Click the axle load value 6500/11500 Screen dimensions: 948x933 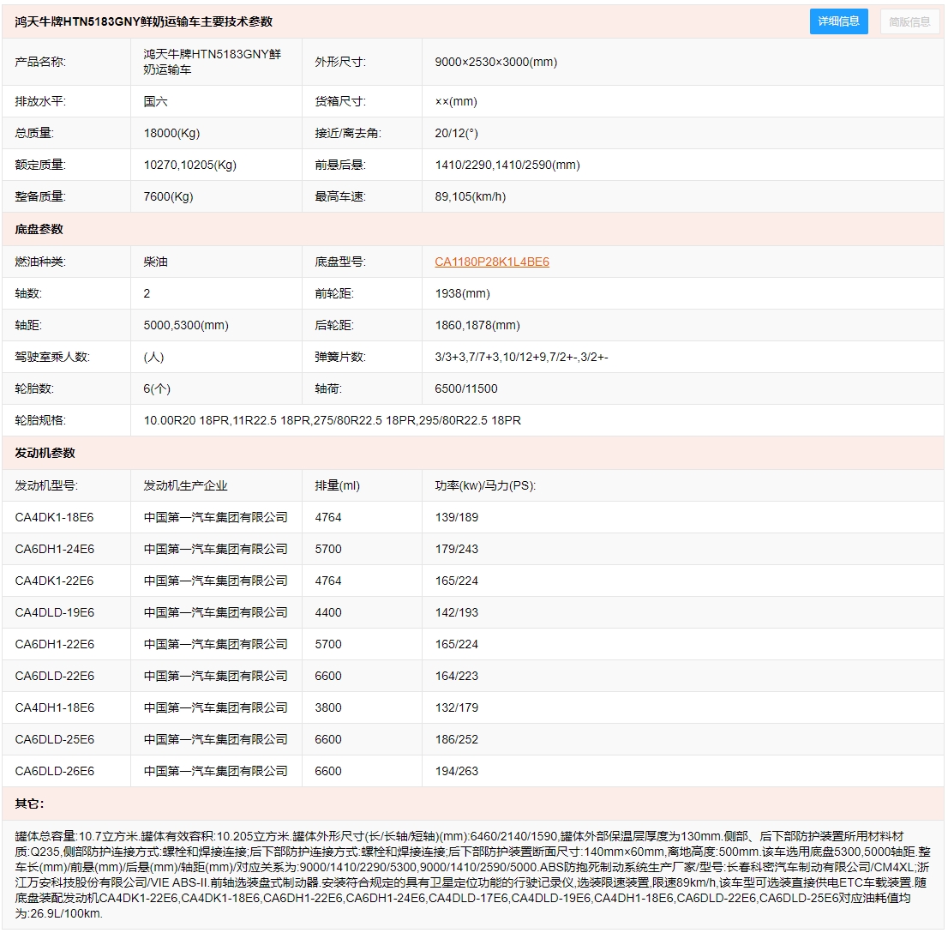coord(466,388)
